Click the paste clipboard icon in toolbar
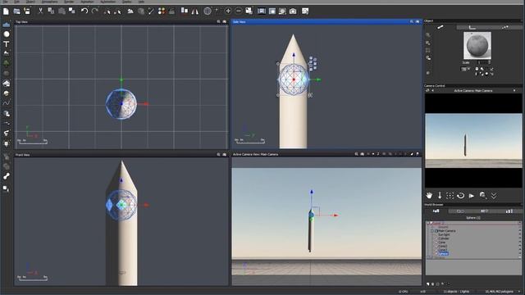 62,11
